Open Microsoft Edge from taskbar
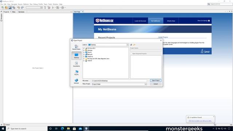This screenshot has height=131, width=233. (x=62, y=128)
